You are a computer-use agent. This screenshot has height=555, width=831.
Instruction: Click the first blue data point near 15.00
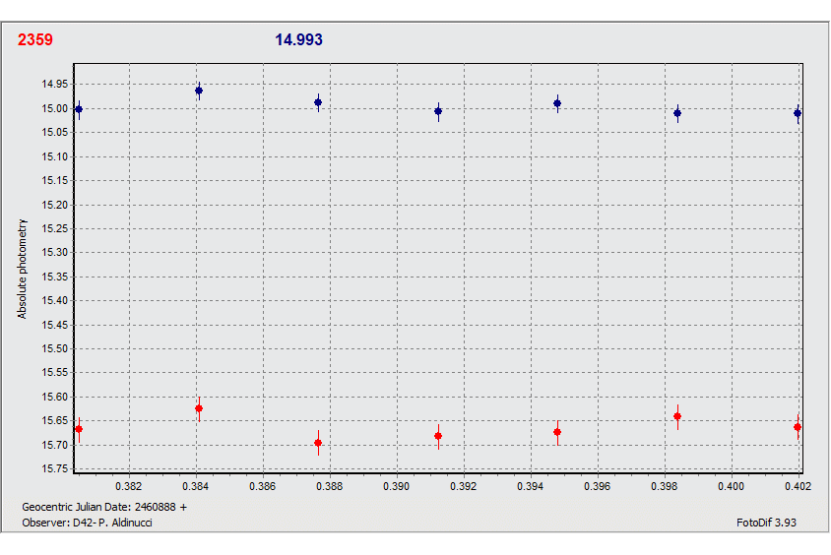point(79,109)
